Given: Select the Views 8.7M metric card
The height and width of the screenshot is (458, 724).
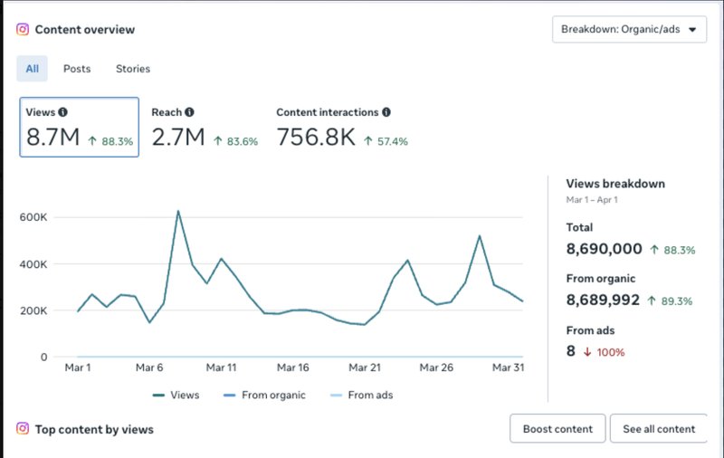Looking at the screenshot, I should click(x=79, y=127).
